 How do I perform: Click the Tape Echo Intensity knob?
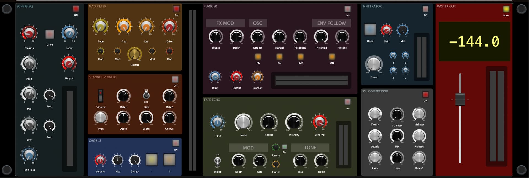294,122
